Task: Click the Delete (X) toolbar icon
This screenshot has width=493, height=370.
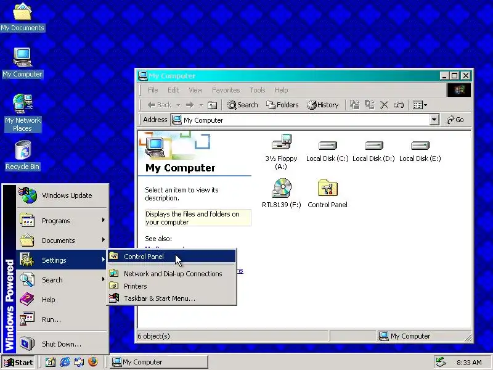Action: coord(384,105)
